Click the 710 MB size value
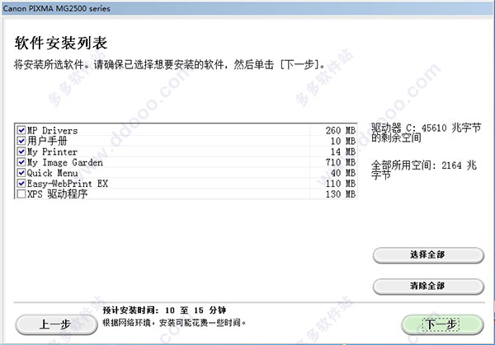Viewport: 495px width, 345px height. 341,162
